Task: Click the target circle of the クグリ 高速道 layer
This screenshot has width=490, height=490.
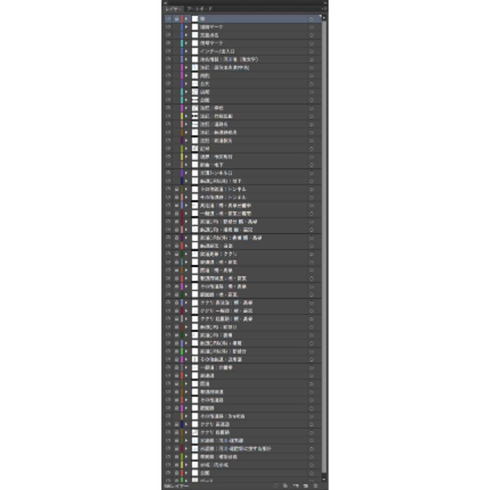Action: (x=311, y=424)
